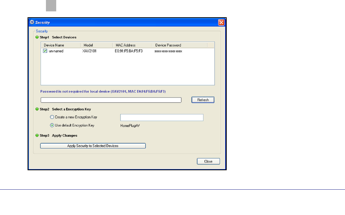This screenshot has height=215, width=345.
Task: Click the blue password not required message
Action: [x=103, y=91]
